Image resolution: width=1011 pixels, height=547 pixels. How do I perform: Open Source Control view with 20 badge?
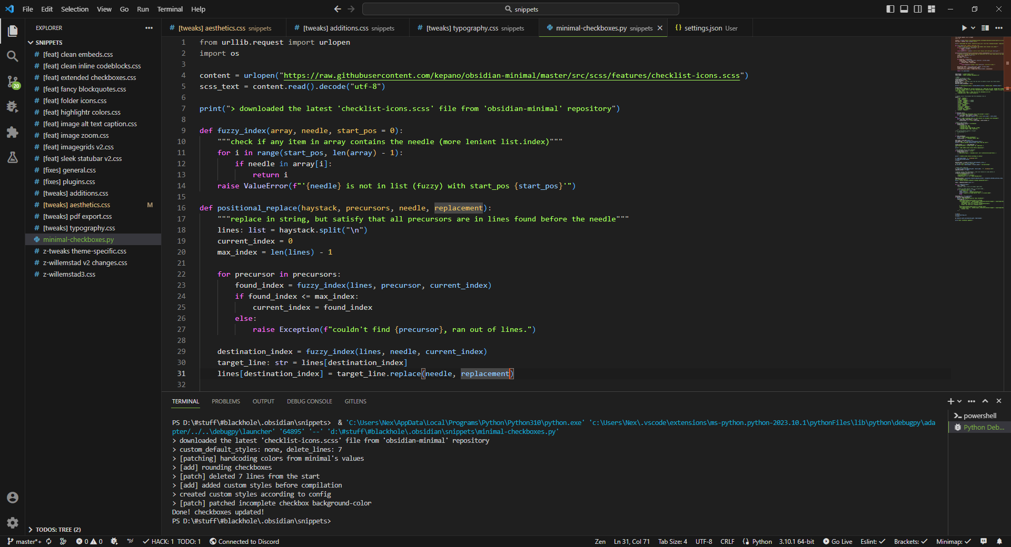click(13, 82)
